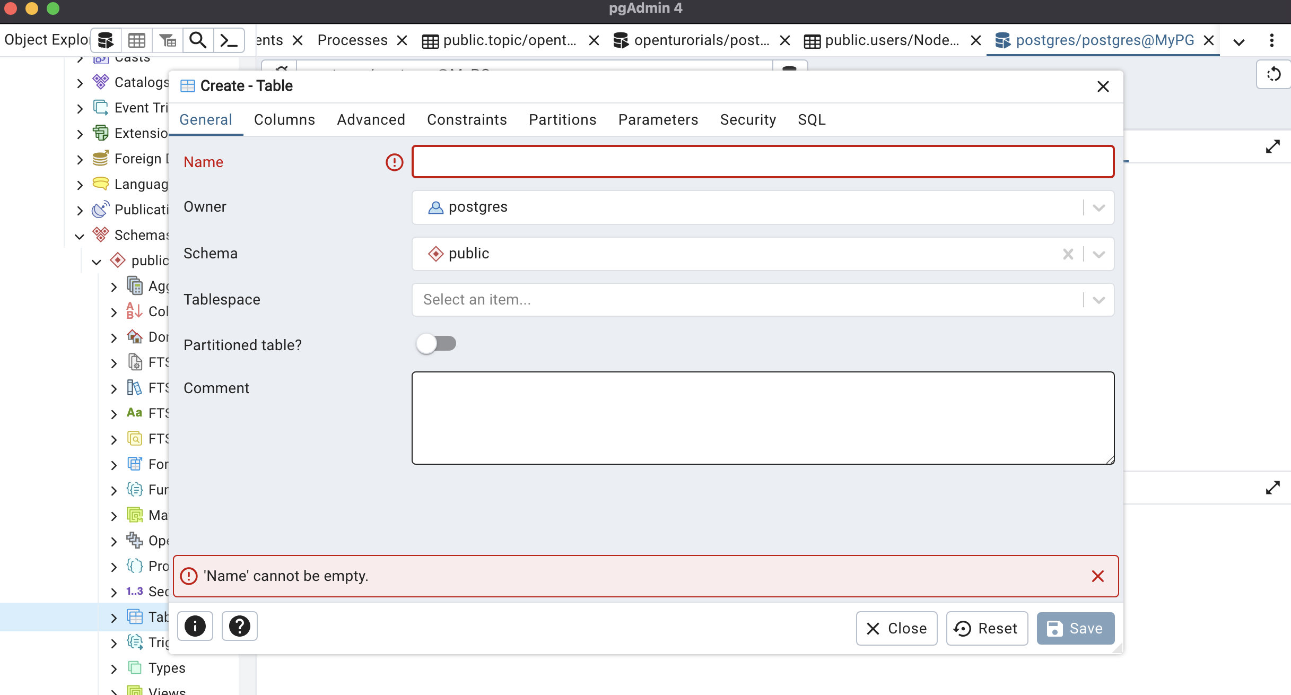Collapse the Schemas tree node
The width and height of the screenshot is (1291, 695).
coord(80,236)
